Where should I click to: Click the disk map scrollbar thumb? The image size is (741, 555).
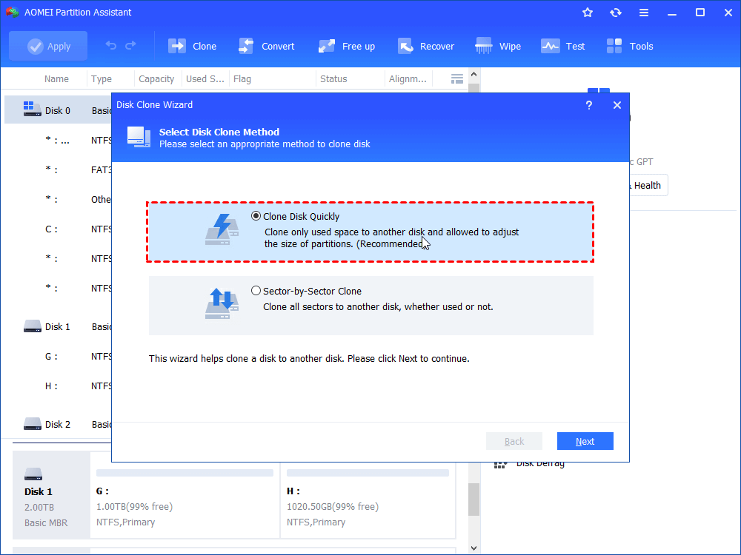click(474, 499)
